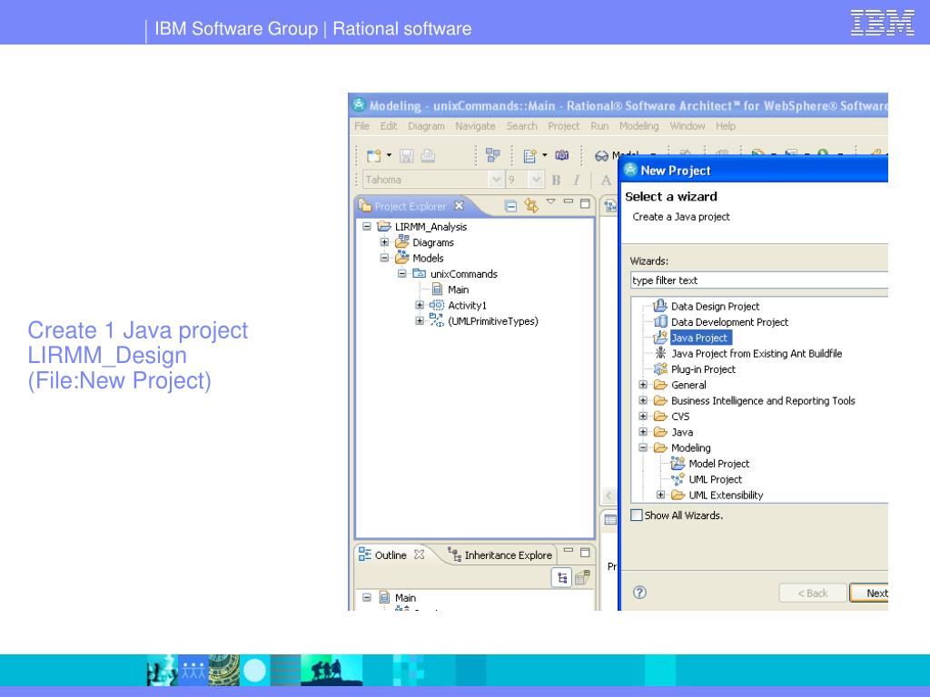The width and height of the screenshot is (930, 697).
Task: Open the Modeling menu
Action: coord(638,126)
